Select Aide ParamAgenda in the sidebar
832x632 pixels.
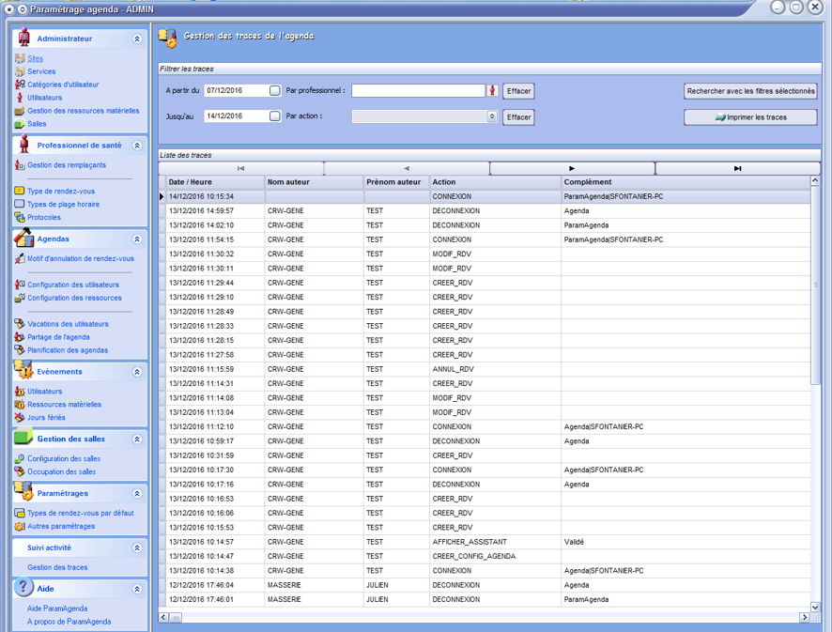(x=57, y=609)
